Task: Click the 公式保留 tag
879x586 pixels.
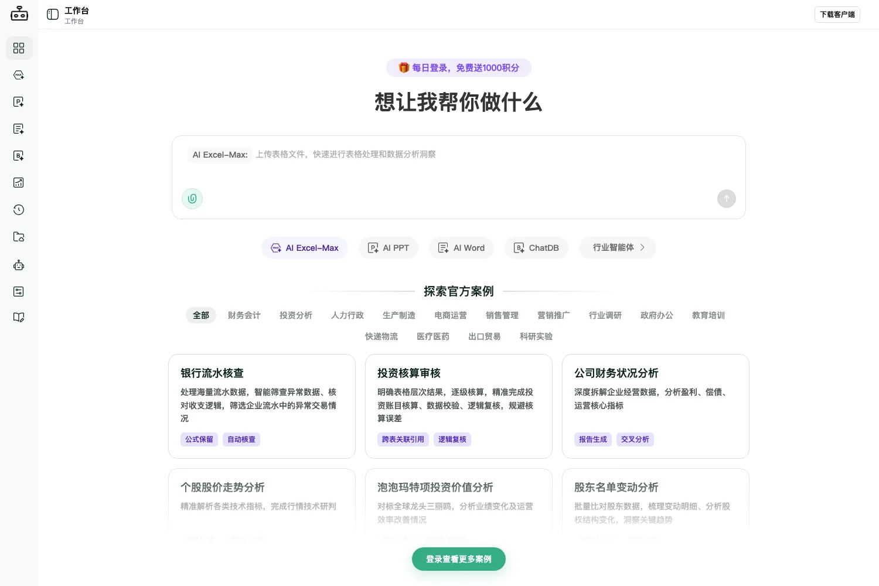Action: pyautogui.click(x=199, y=439)
